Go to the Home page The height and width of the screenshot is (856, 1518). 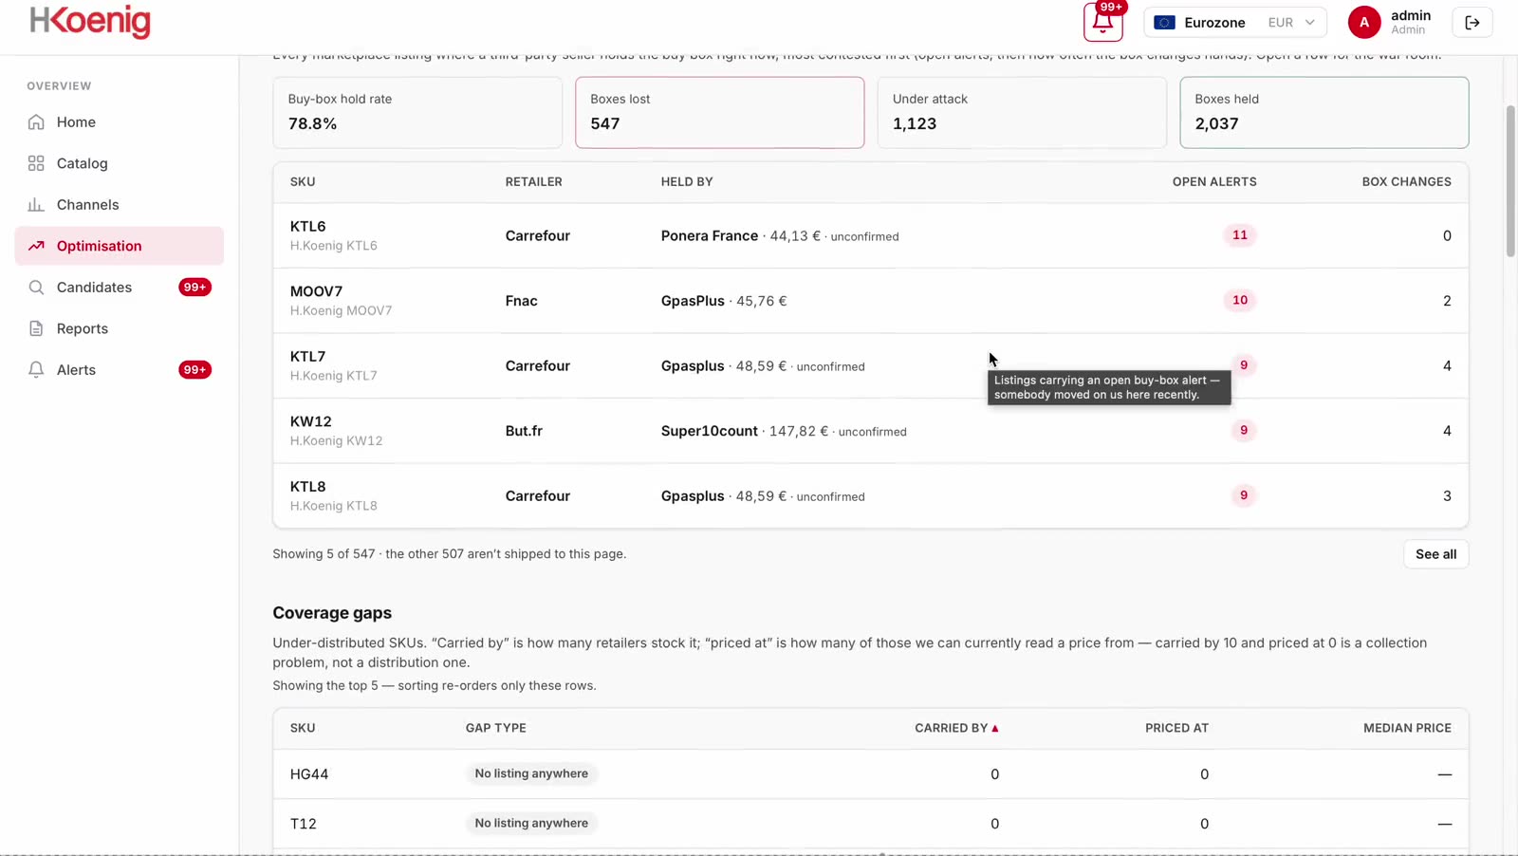pos(120,122)
